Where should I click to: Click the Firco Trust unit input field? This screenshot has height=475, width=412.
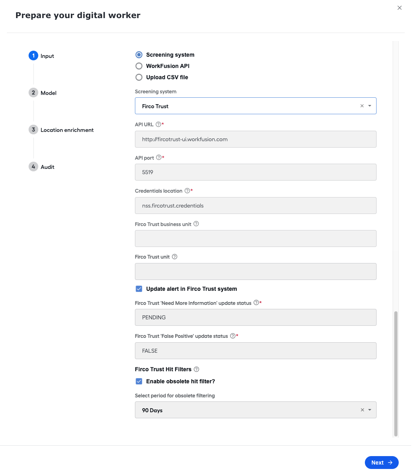click(256, 272)
